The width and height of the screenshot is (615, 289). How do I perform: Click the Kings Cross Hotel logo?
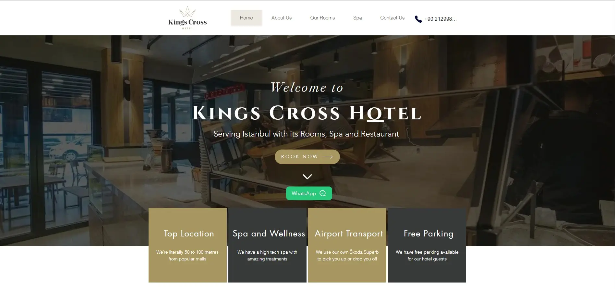pos(187,18)
